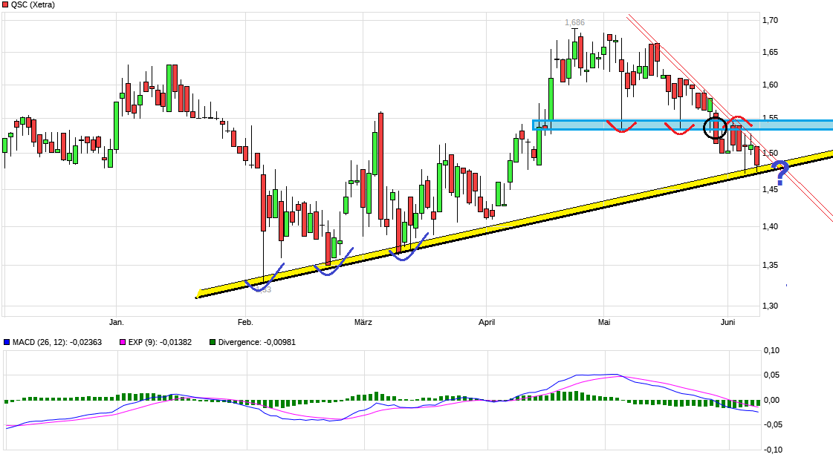Select the Jan. label on time axis

(116, 322)
